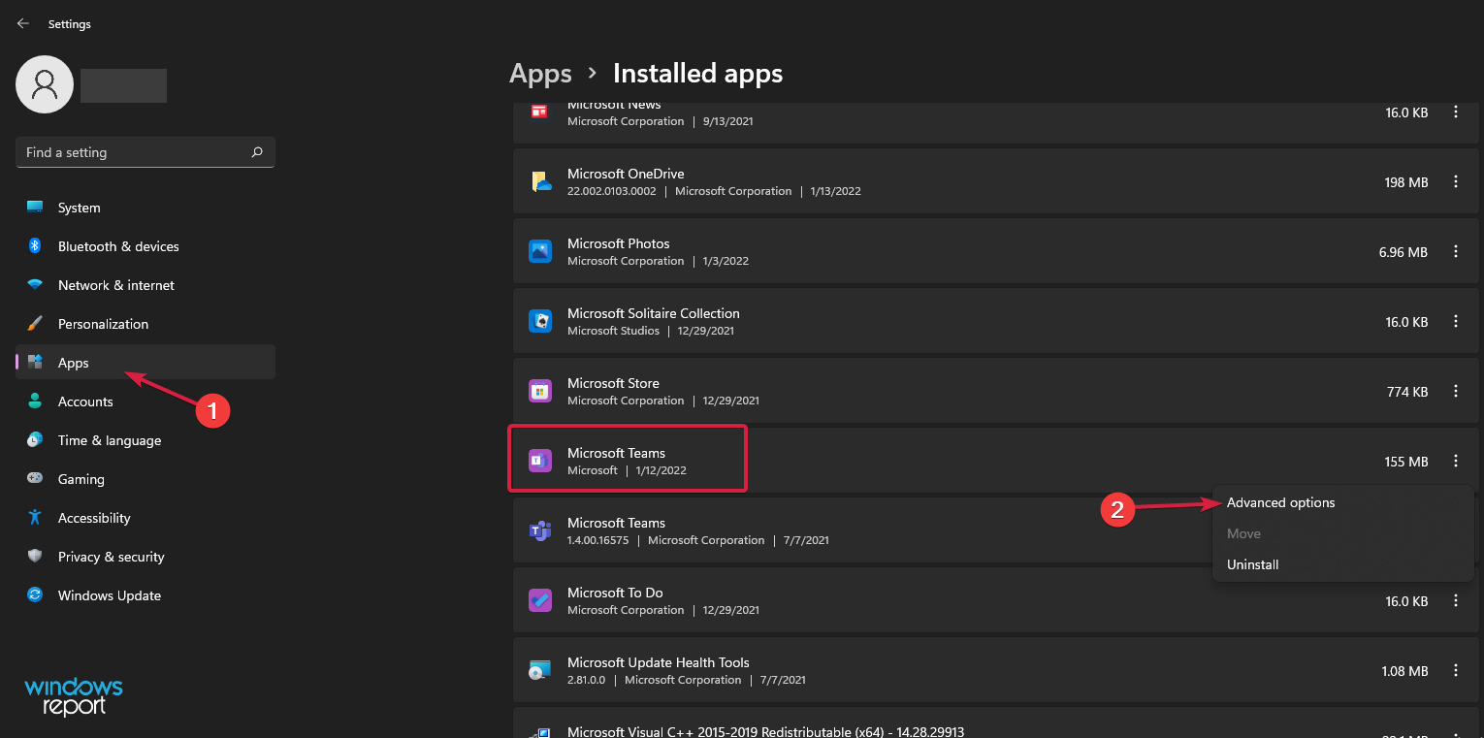
Task: Click the Accessibility figure icon
Action: point(35,518)
